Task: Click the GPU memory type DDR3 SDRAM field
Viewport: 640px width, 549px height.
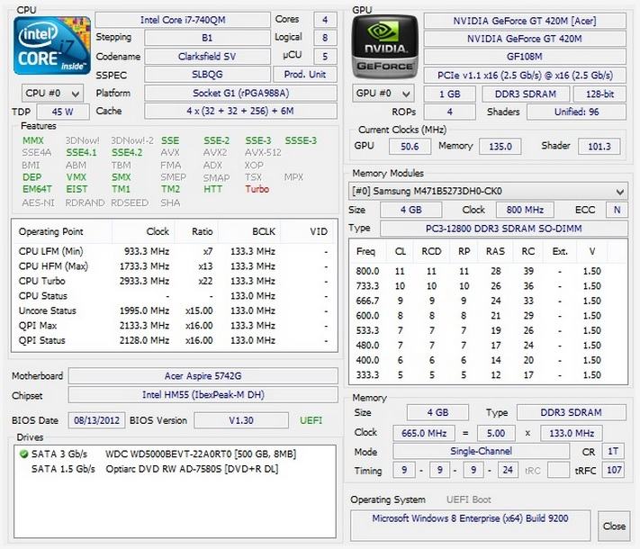Action: point(526,94)
